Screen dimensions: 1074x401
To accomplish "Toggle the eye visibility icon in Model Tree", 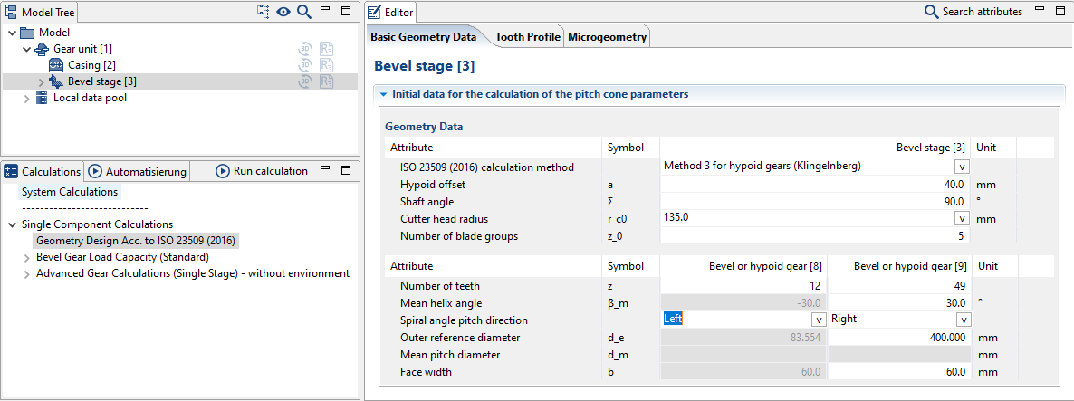I will [x=284, y=12].
